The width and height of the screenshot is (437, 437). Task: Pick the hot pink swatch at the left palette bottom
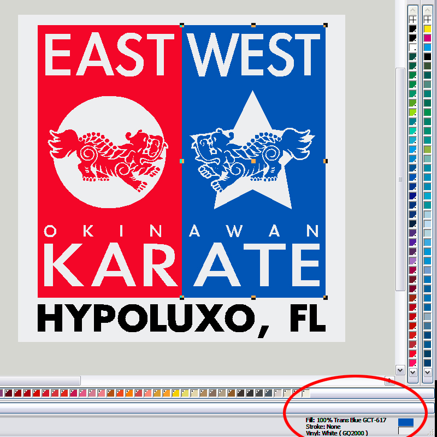(x=412, y=363)
